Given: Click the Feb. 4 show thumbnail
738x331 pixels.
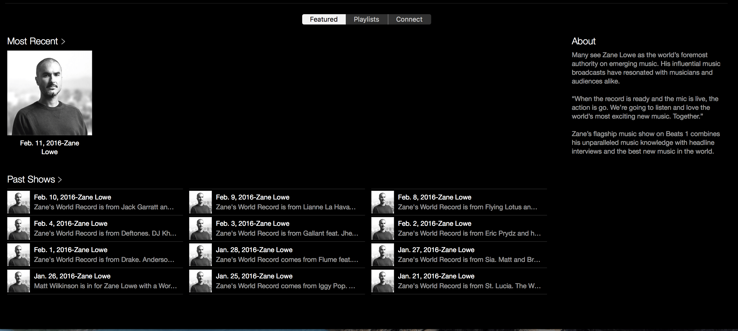Looking at the screenshot, I should tap(18, 228).
